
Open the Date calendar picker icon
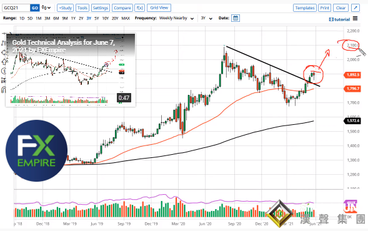(x=236, y=18)
